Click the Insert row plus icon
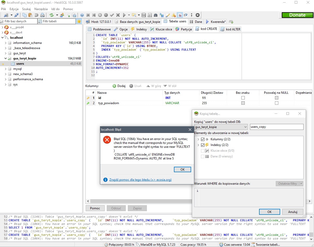Image resolution: width=314 pixels, height=247 pixels. (x=100, y=15)
